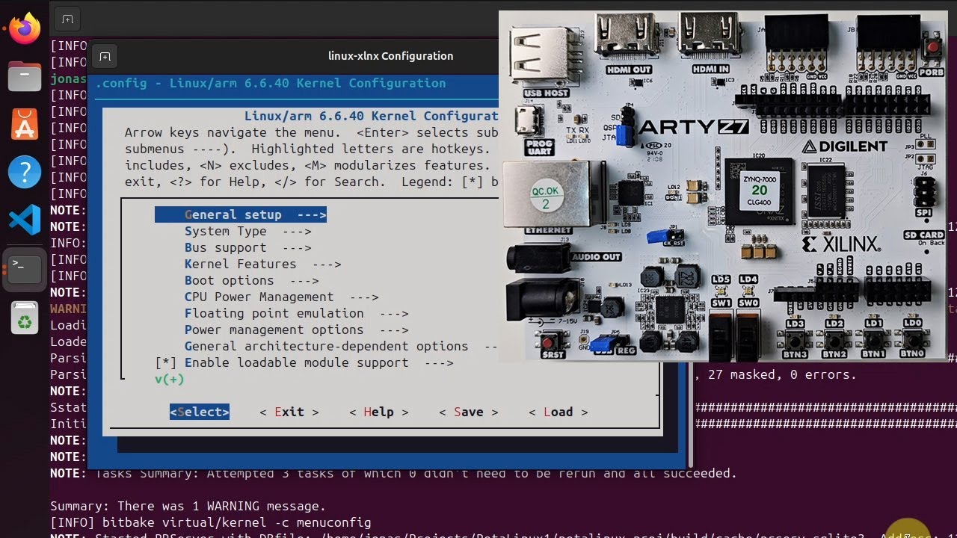The height and width of the screenshot is (538, 957).
Task: Open the Files manager in dock
Action: (x=25, y=75)
